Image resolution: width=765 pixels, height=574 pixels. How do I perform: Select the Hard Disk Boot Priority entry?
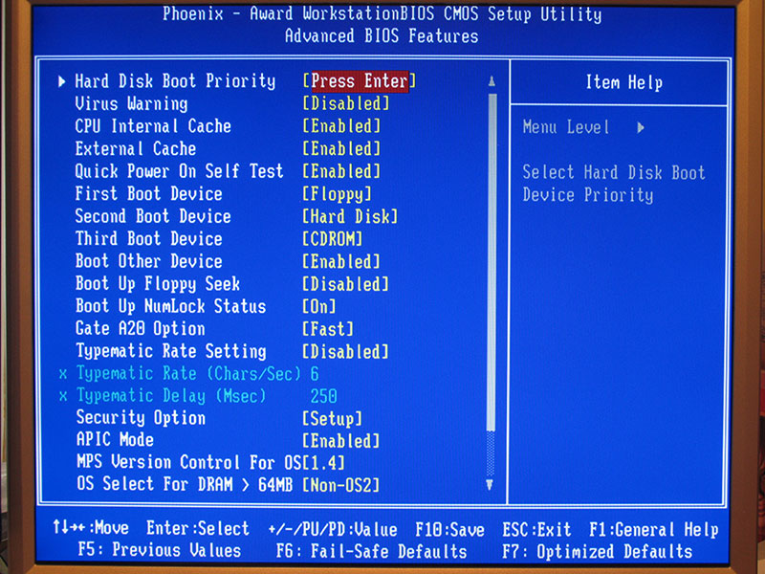pos(175,81)
